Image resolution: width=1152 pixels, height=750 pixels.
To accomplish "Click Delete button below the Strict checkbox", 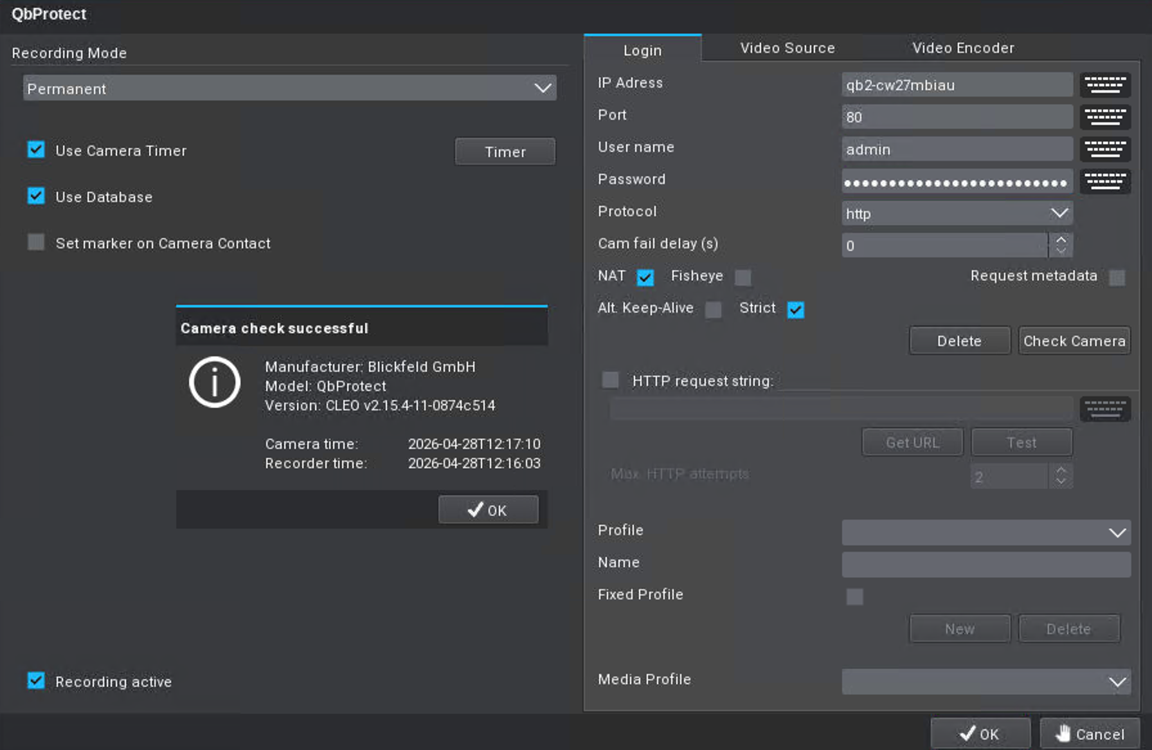I will 960,340.
